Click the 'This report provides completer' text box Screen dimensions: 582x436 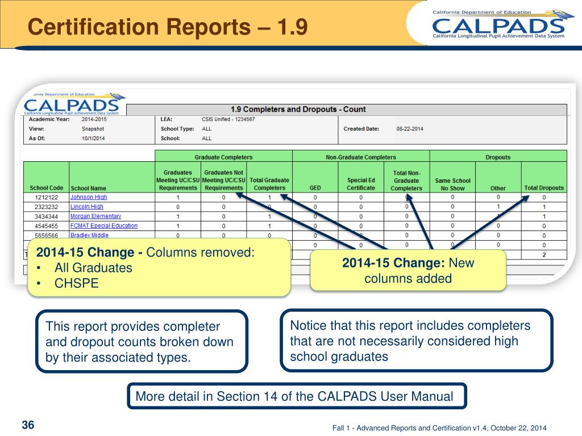click(x=142, y=342)
